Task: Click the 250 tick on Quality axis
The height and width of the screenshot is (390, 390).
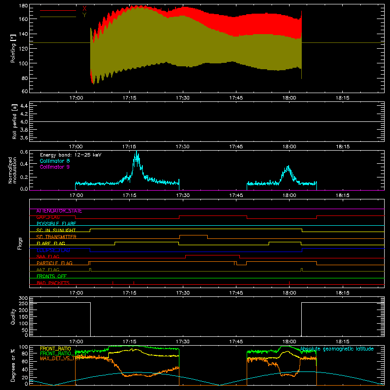Action: [23, 303]
